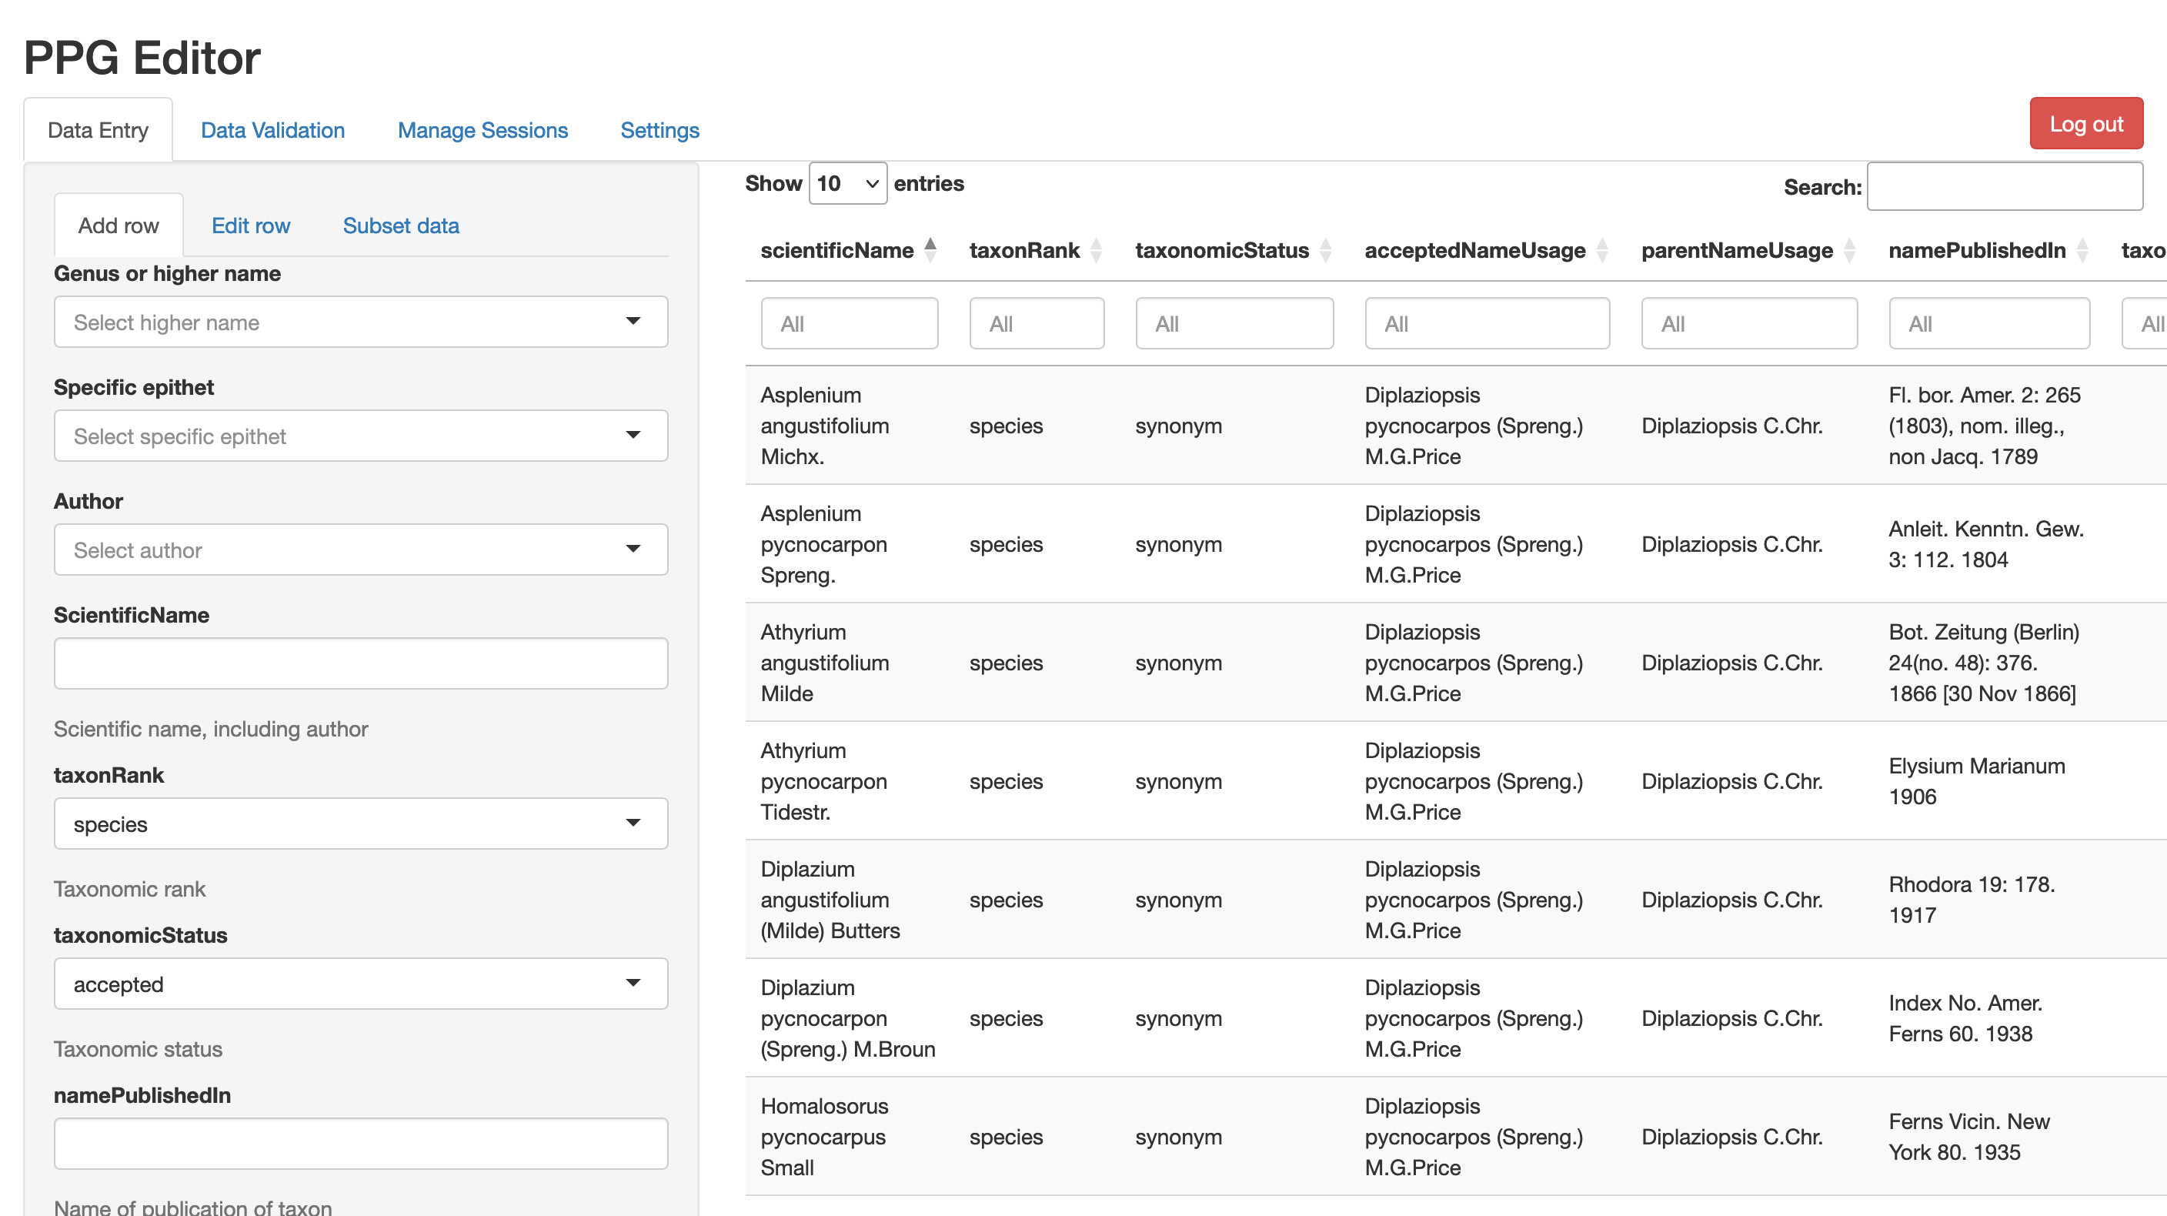
Task: Click namePublishedIn sort arrows
Action: coord(2082,250)
